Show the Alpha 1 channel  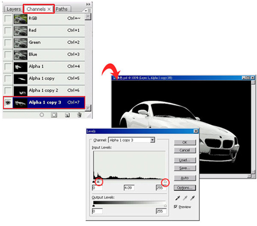[8, 66]
